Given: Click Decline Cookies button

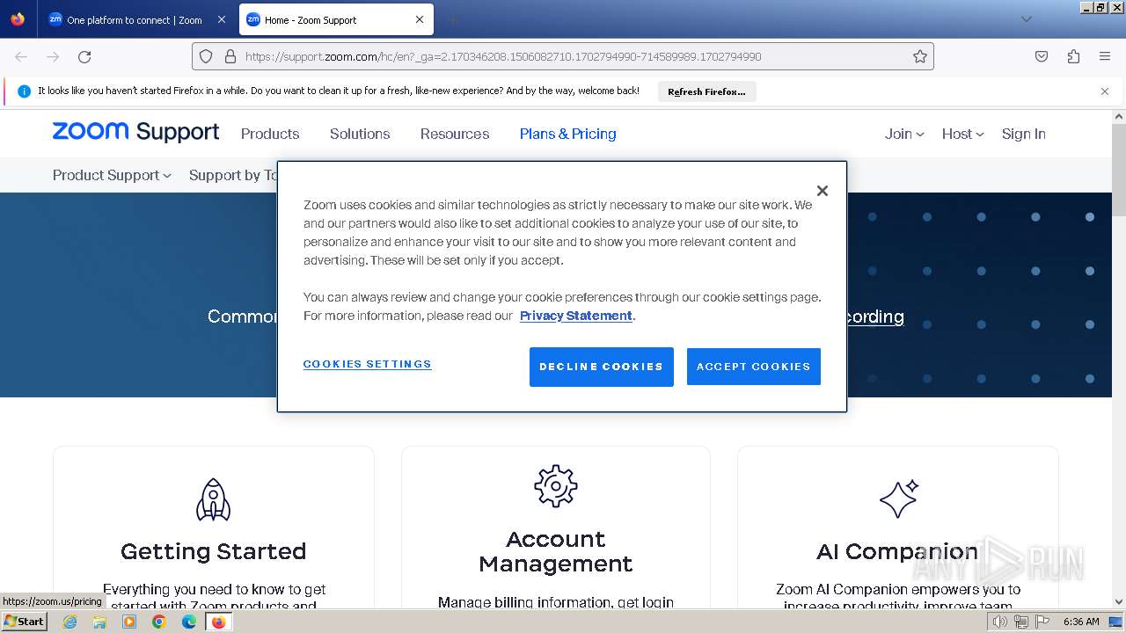Looking at the screenshot, I should [602, 367].
